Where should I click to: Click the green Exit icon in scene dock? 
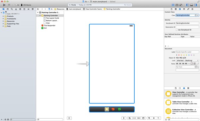click(119, 109)
